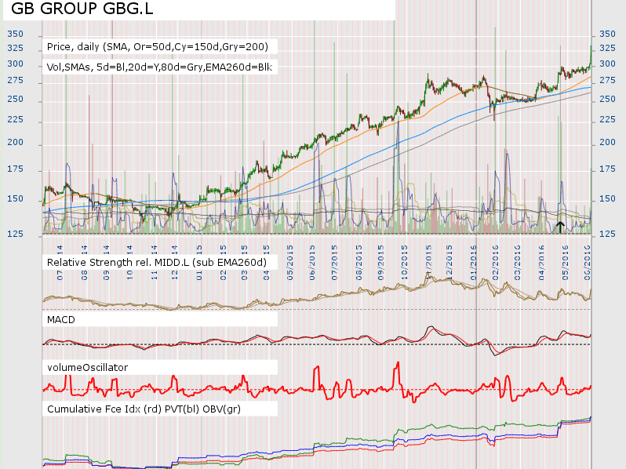Viewport: 626px width, 469px height.
Task: Click the volumeOscillator panel label
Action: pos(87,368)
